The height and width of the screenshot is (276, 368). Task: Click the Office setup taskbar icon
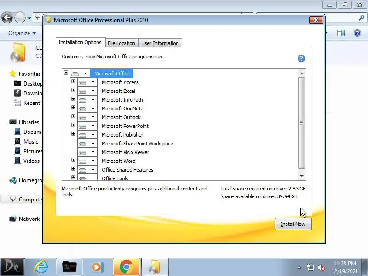[155, 267]
